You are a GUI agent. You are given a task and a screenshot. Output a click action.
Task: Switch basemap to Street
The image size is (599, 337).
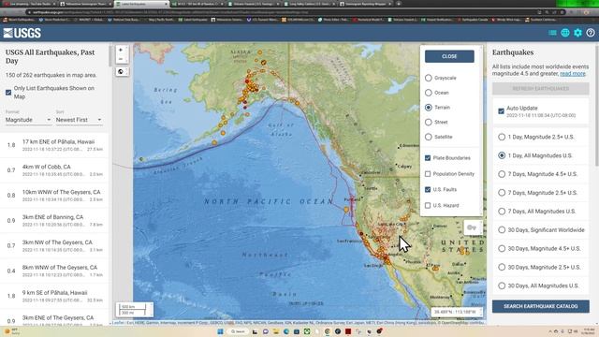(429, 123)
